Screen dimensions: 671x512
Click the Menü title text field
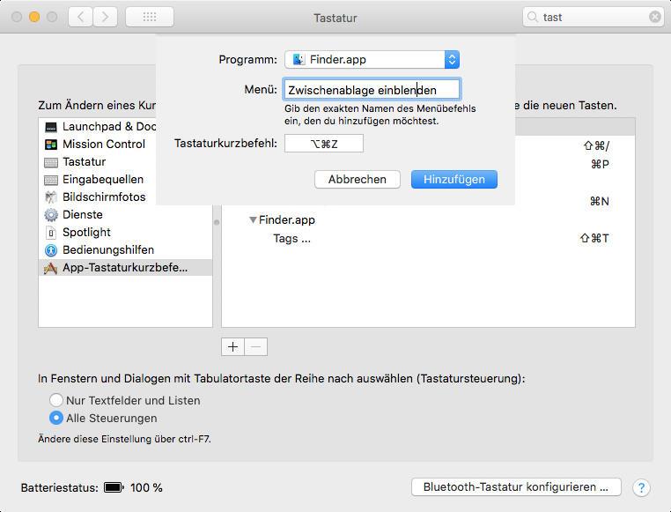click(x=372, y=90)
